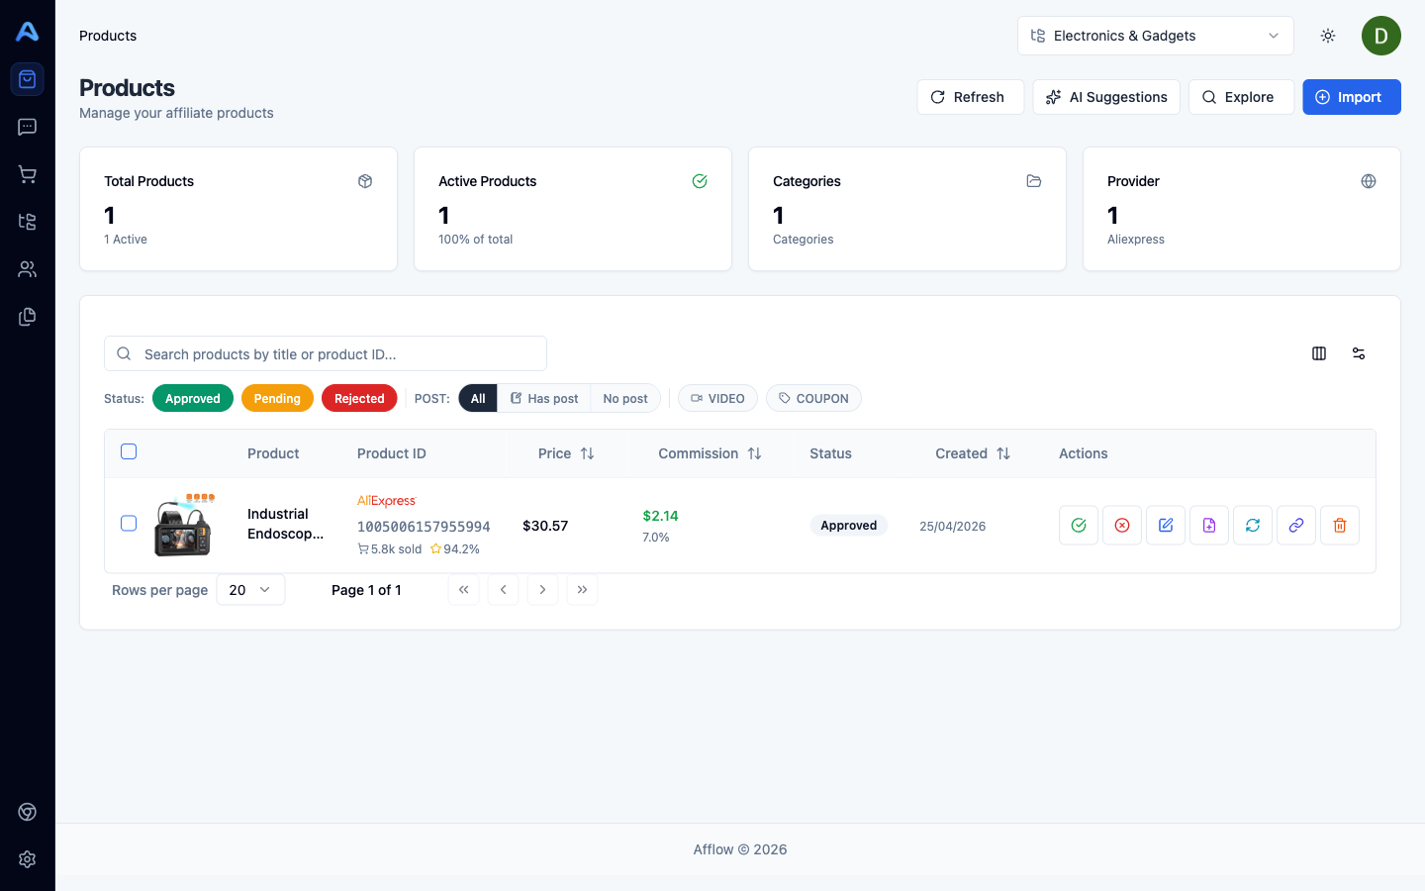Open the rows per page dropdown
Screen dimensions: 1425x891
click(250, 589)
